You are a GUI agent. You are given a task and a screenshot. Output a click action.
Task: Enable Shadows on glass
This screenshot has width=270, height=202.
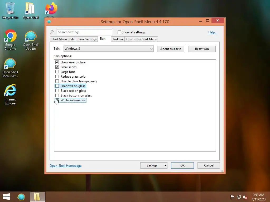(57, 86)
